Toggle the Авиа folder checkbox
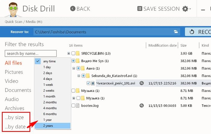 coord(78,68)
